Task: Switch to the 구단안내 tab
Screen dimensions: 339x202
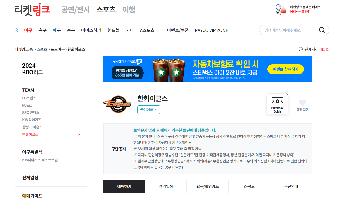Action: click(x=291, y=186)
